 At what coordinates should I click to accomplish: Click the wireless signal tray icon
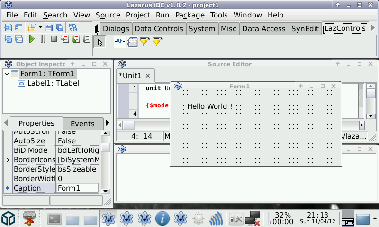[x=216, y=218]
